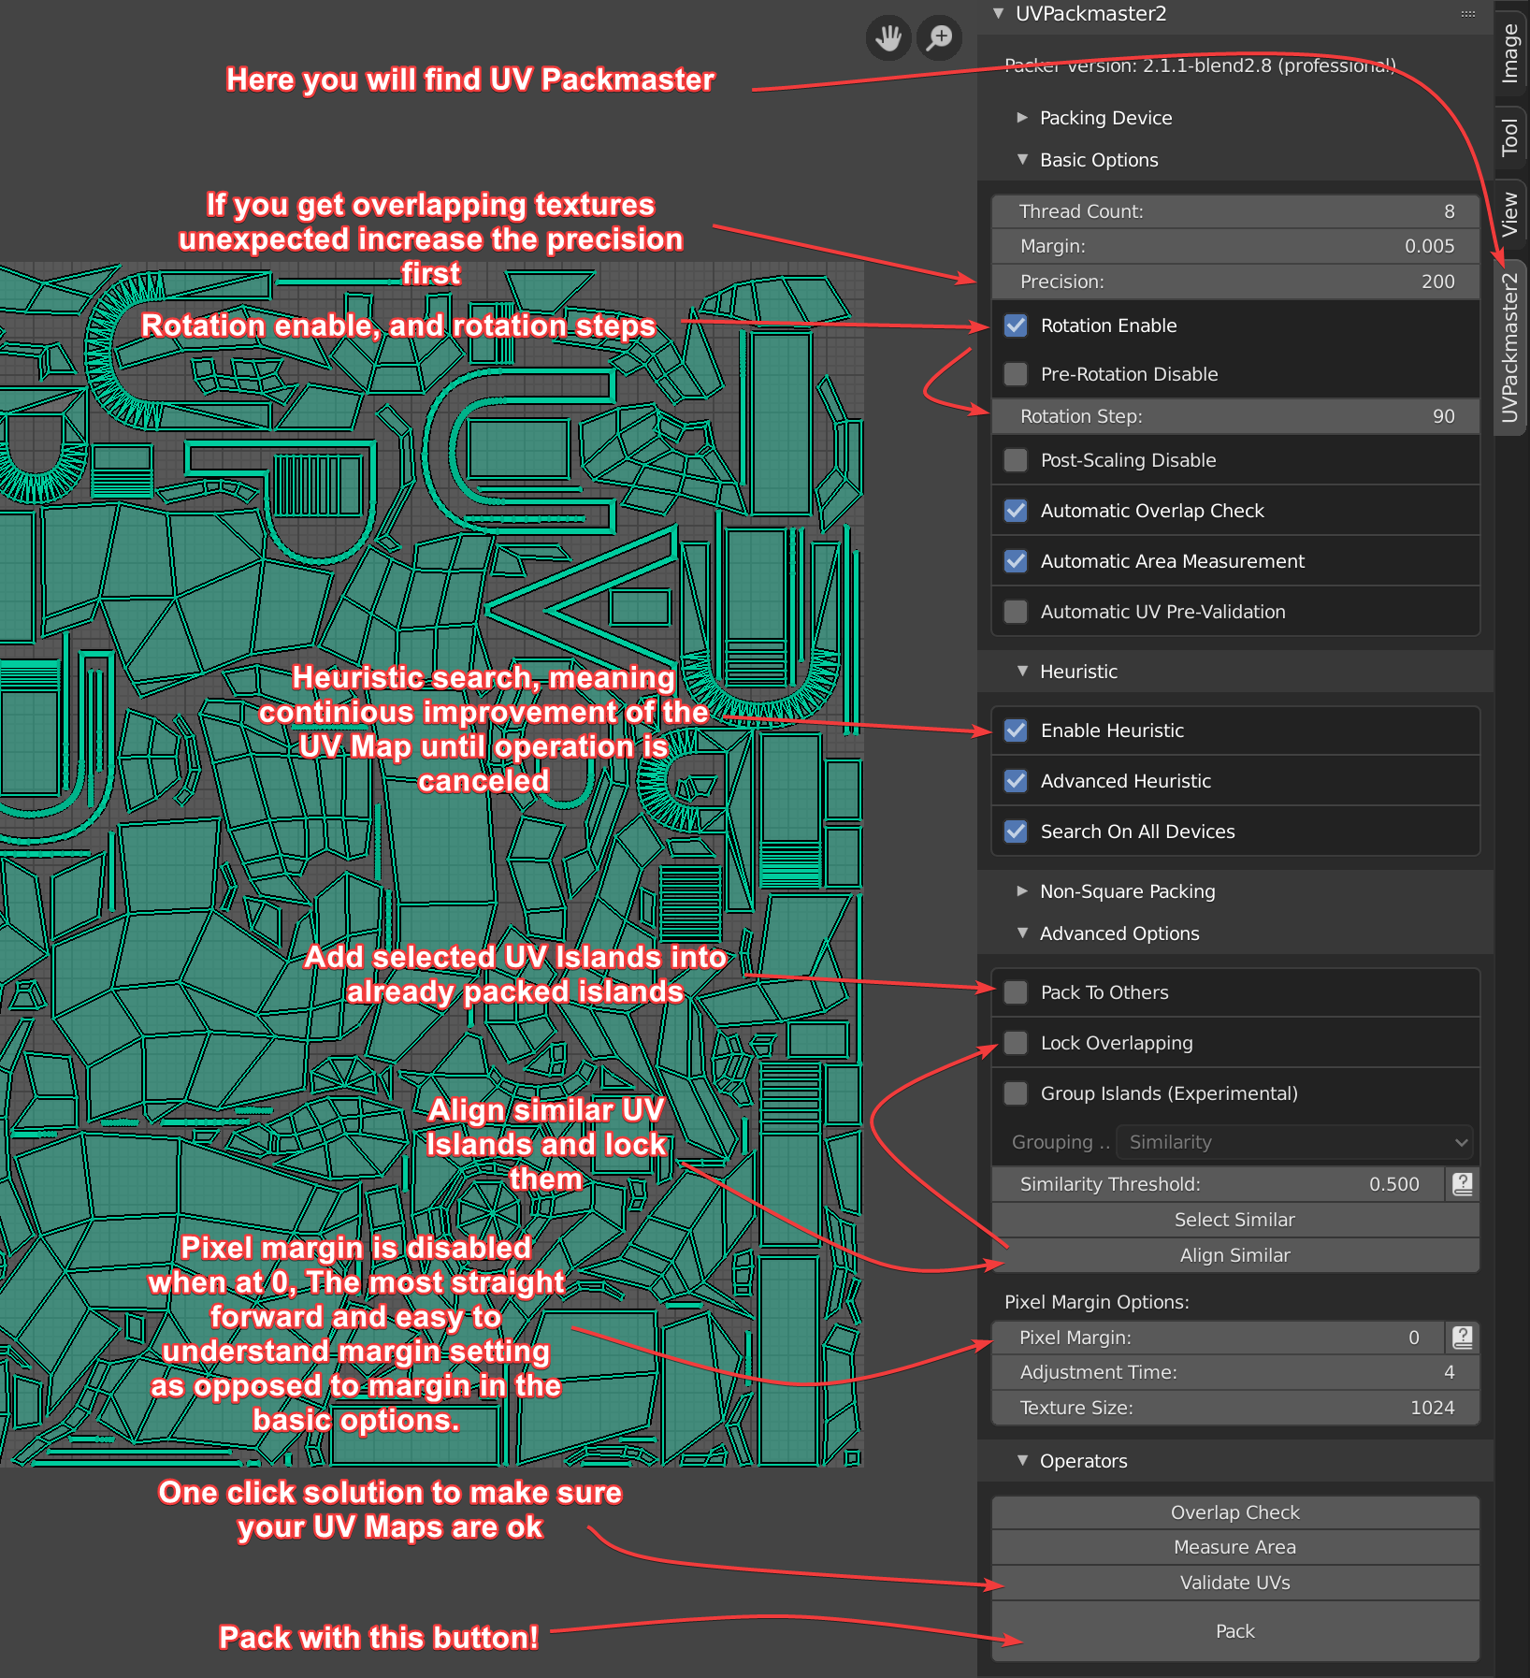
Task: Collapse the UVPackmaster2 panel
Action: [999, 13]
